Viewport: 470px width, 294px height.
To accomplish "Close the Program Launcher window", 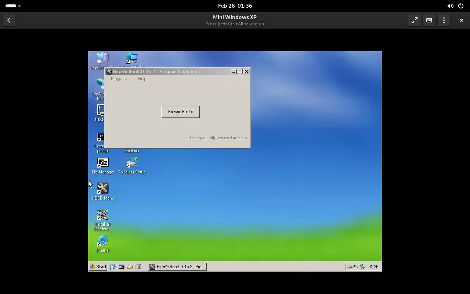I will pyautogui.click(x=246, y=72).
